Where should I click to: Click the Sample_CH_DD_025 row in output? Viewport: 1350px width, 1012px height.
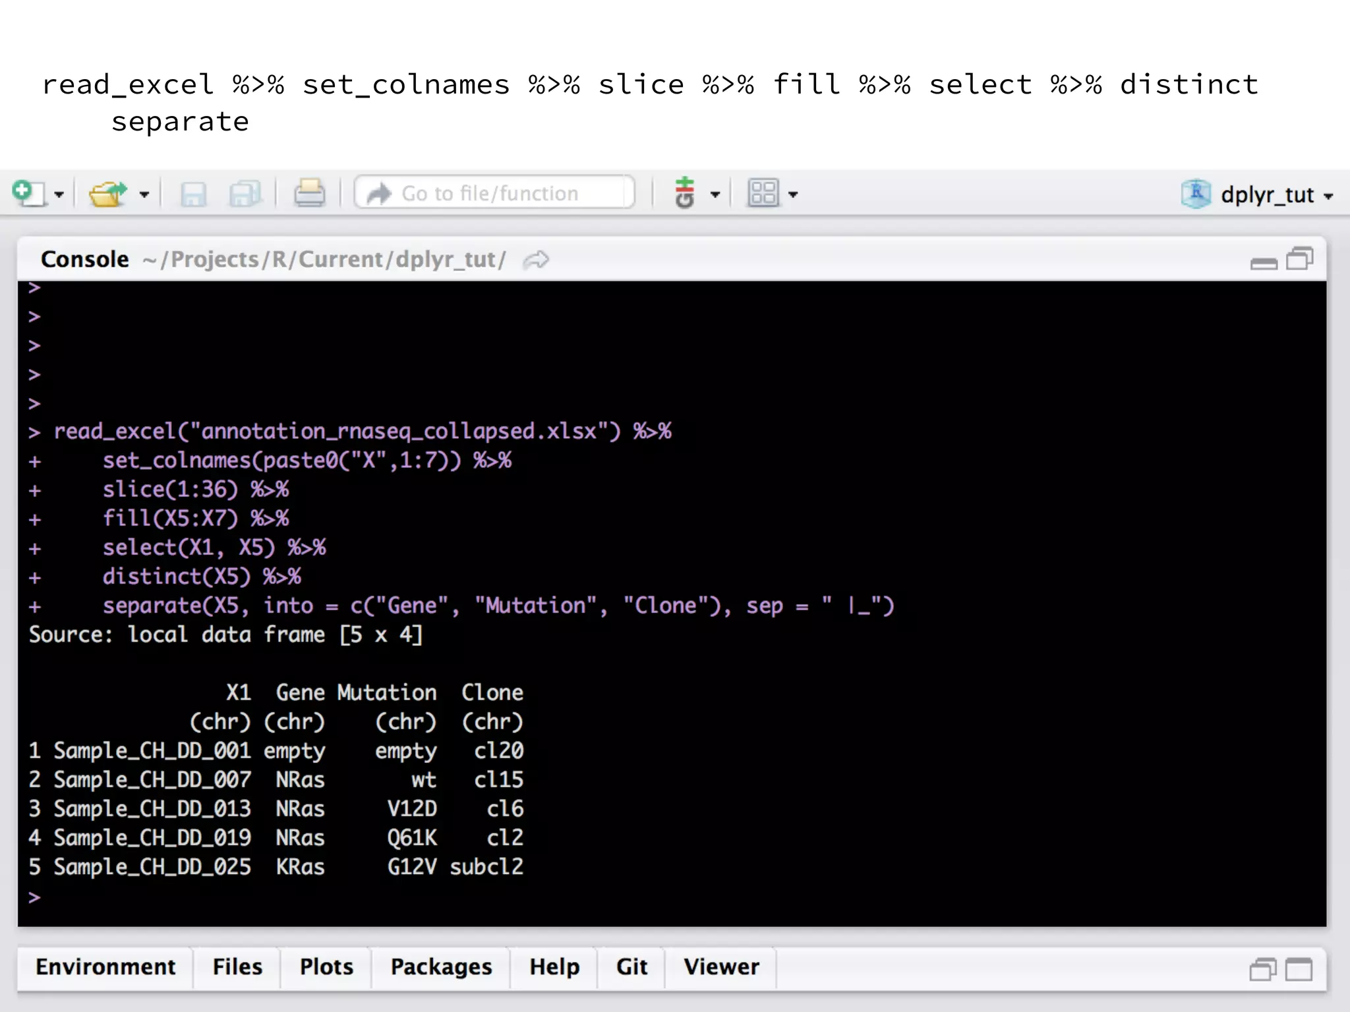(276, 867)
